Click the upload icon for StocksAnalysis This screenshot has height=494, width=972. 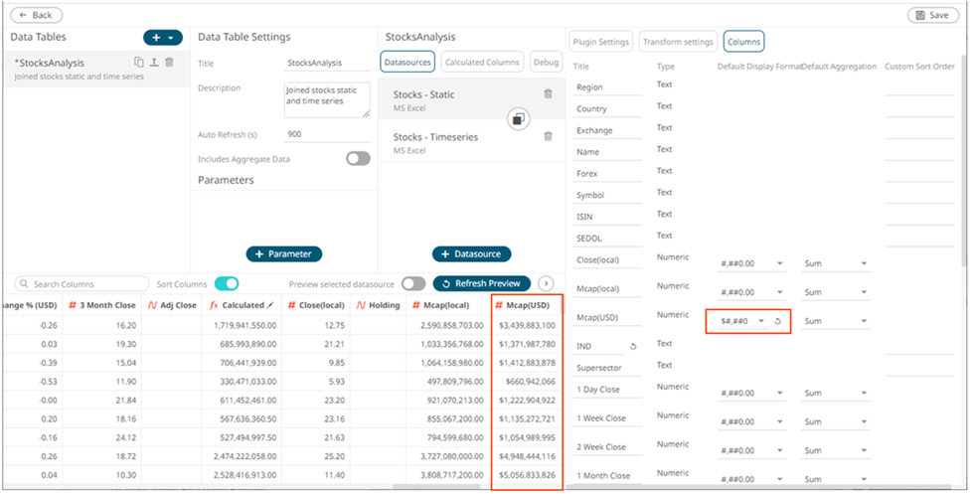[154, 62]
